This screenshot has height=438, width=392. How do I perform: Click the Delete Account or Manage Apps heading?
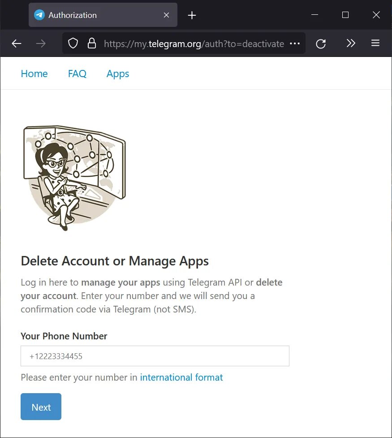click(115, 261)
